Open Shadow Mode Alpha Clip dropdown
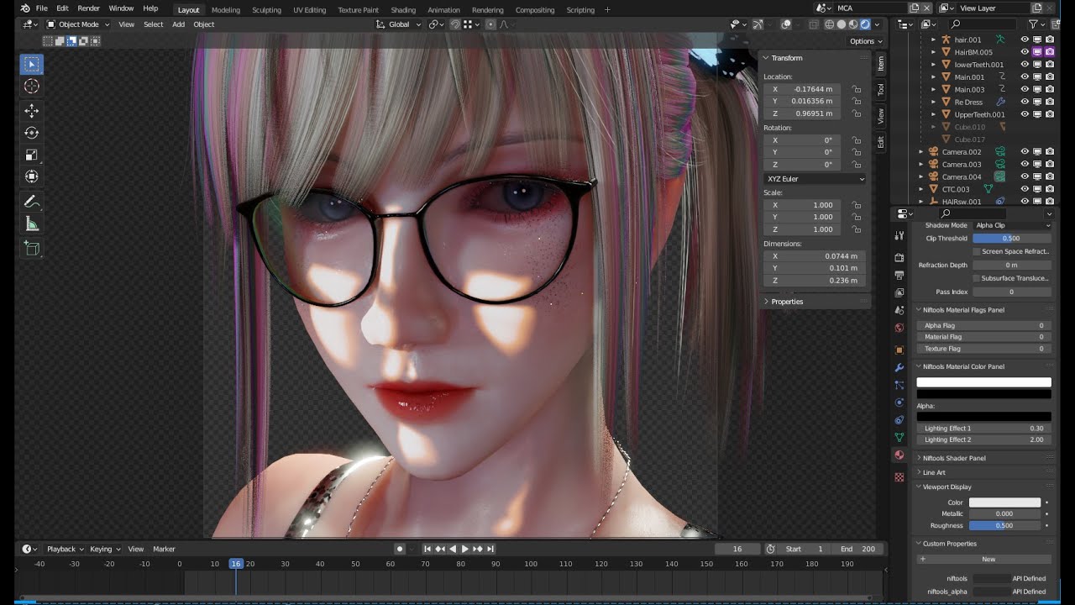Screen dimensions: 1075x605 point(1012,225)
